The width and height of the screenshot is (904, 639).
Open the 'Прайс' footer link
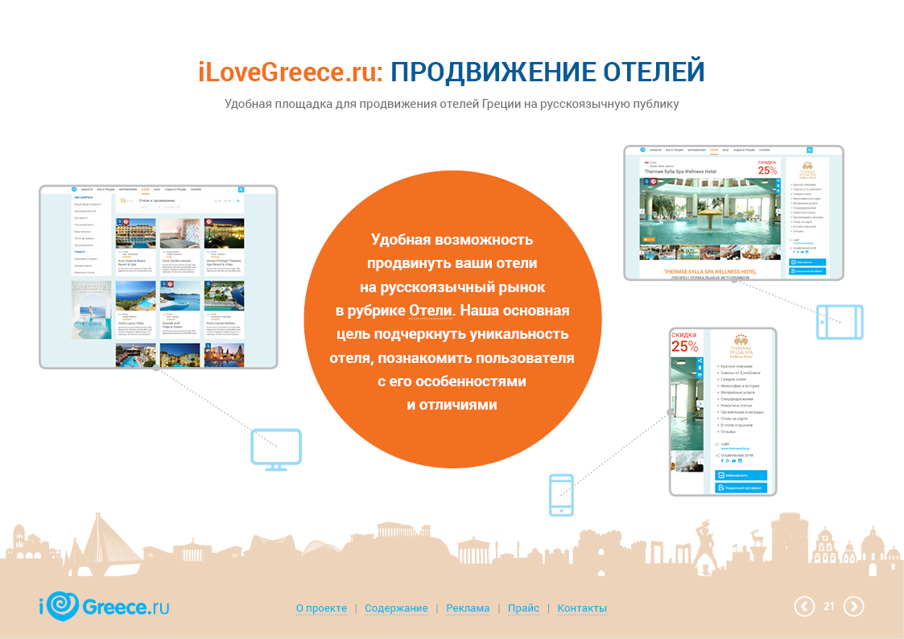pyautogui.click(x=523, y=608)
